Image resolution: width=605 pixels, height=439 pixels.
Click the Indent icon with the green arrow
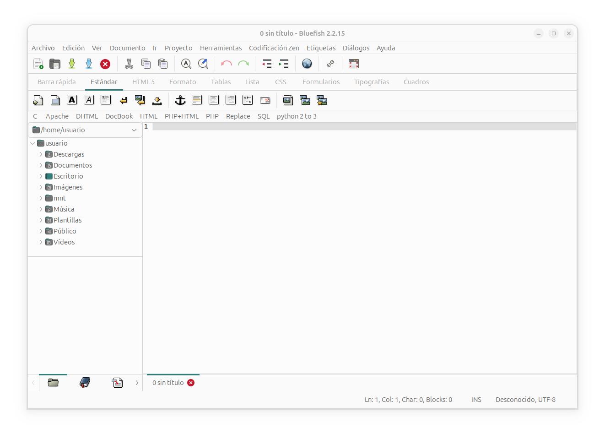click(284, 64)
